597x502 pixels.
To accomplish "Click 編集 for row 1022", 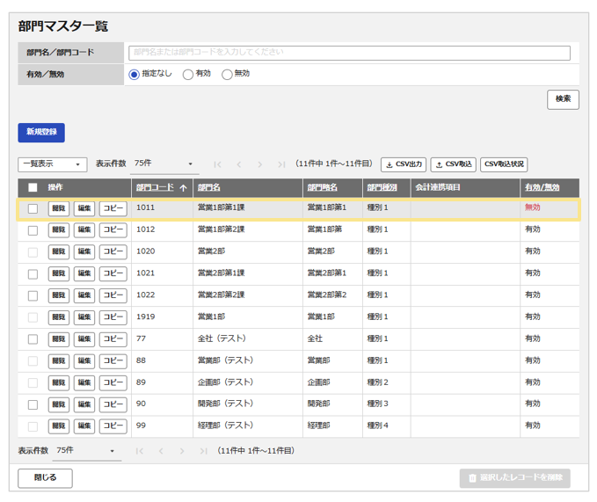I will pos(84,295).
